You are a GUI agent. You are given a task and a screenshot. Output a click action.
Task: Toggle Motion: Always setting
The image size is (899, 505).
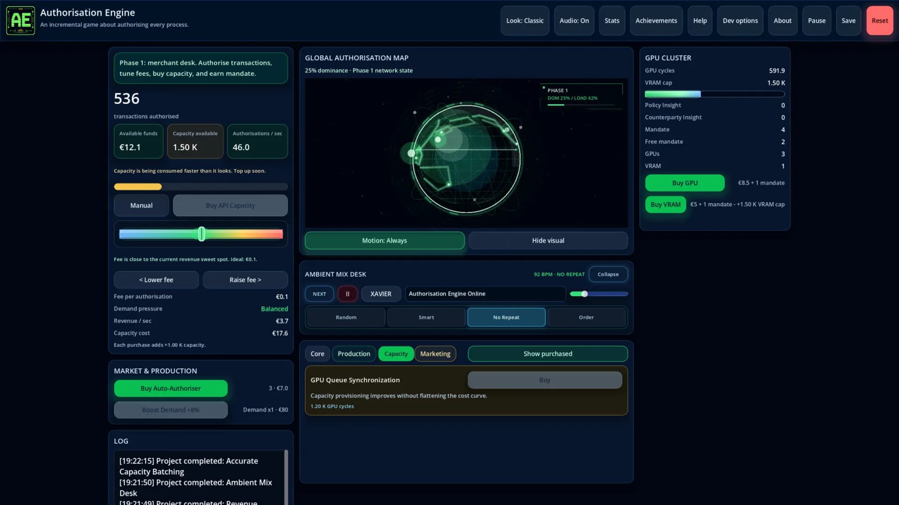coord(384,240)
